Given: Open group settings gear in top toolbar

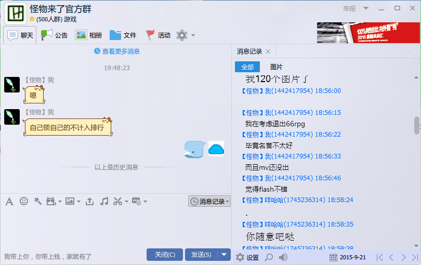Looking at the screenshot, I should [x=182, y=35].
